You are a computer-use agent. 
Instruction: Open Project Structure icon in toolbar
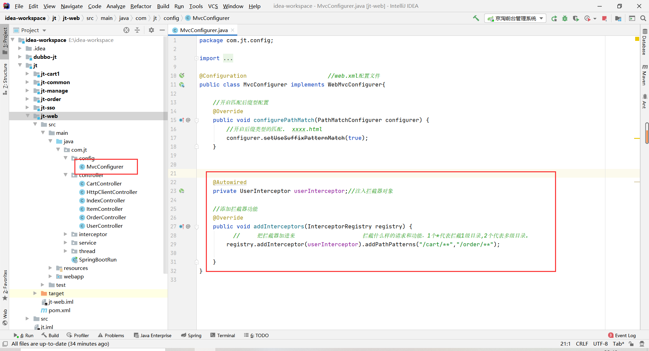pyautogui.click(x=618, y=18)
